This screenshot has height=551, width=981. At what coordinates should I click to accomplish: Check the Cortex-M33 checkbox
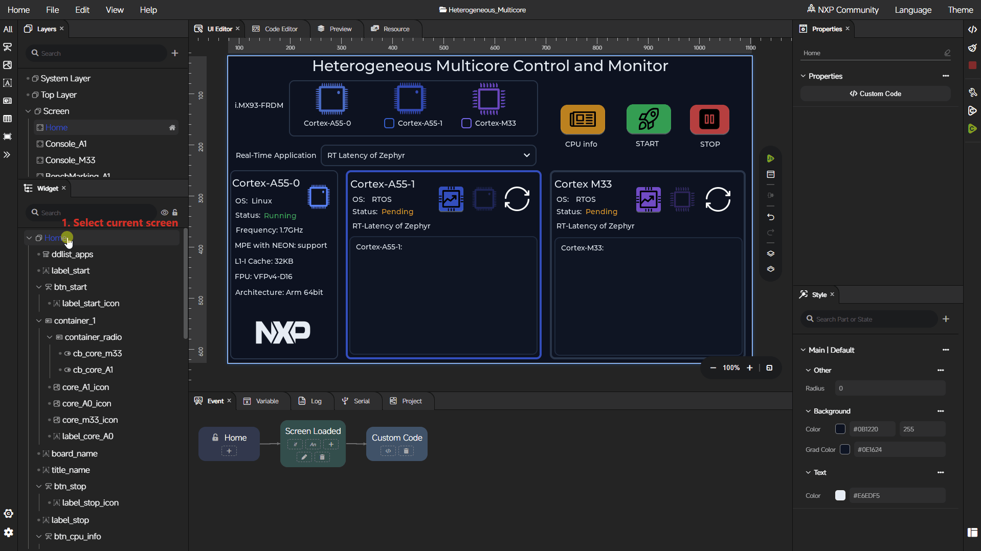tap(466, 123)
